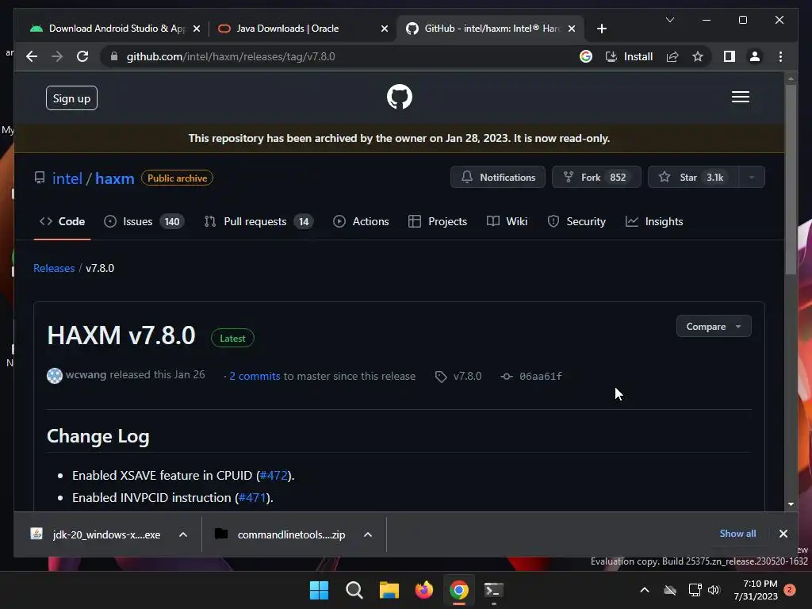Click the Google account icon in address bar
This screenshot has width=812, height=609.
[586, 56]
